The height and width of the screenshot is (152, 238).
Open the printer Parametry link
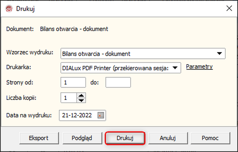point(199,67)
